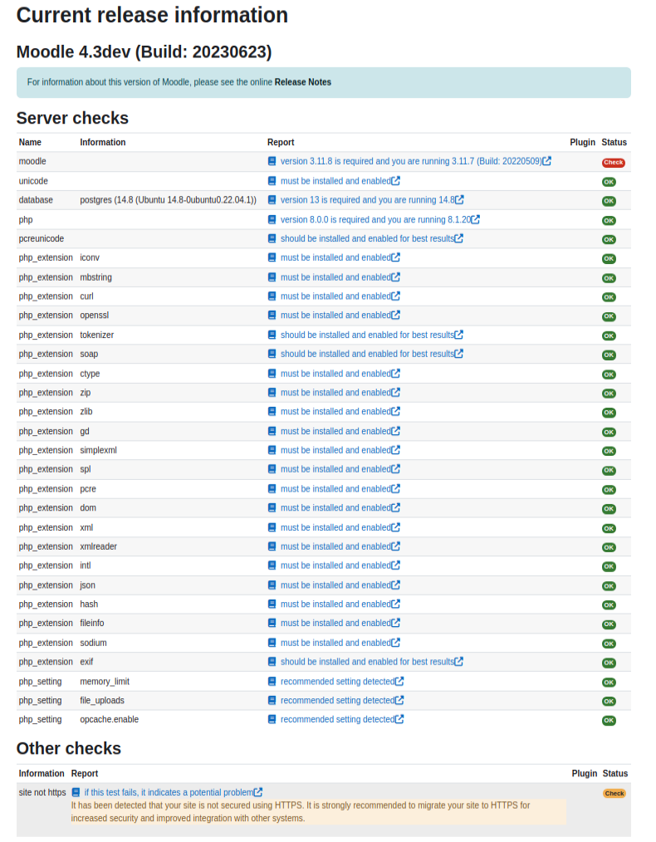The width and height of the screenshot is (656, 842).
Task: Click external link icon in exif row
Action: coord(458,662)
